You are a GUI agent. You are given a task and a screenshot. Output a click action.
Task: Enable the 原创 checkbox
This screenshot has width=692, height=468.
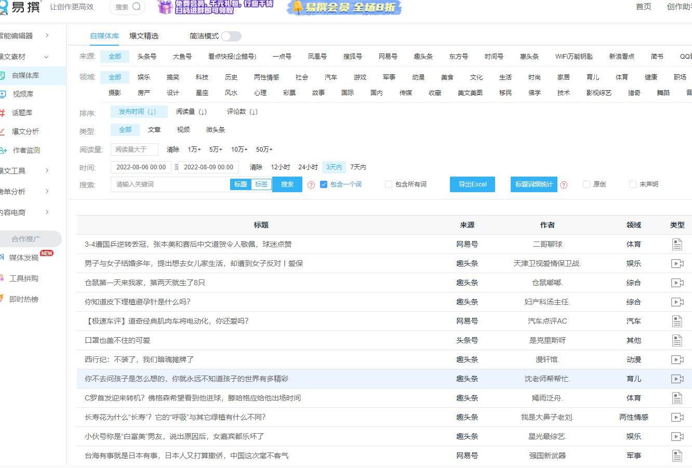click(587, 184)
